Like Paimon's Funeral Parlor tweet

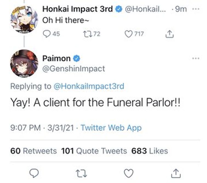point(128,173)
